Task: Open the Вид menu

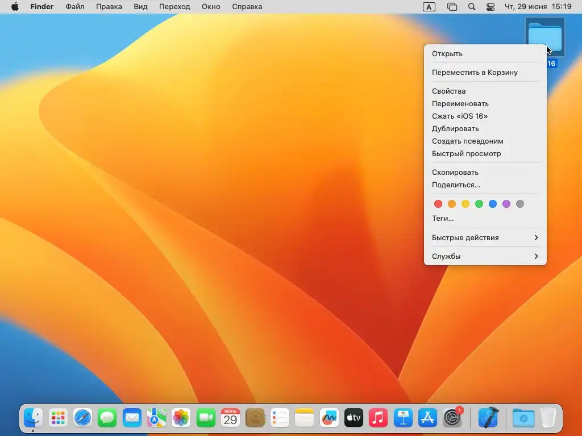Action: [141, 7]
